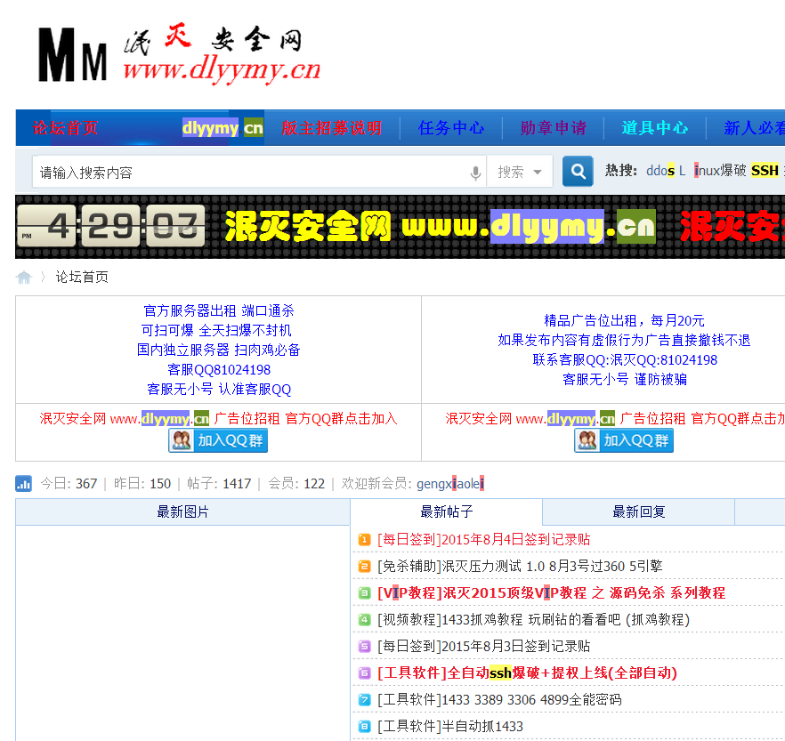Click the blue magnifier search button

(x=578, y=171)
